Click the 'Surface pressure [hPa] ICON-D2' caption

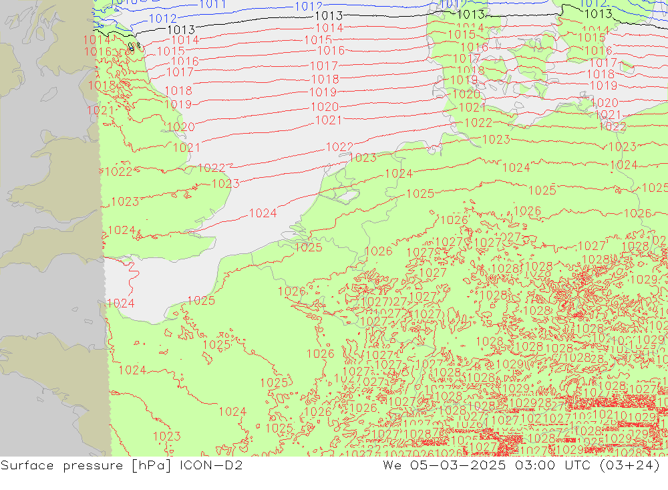coord(122,465)
